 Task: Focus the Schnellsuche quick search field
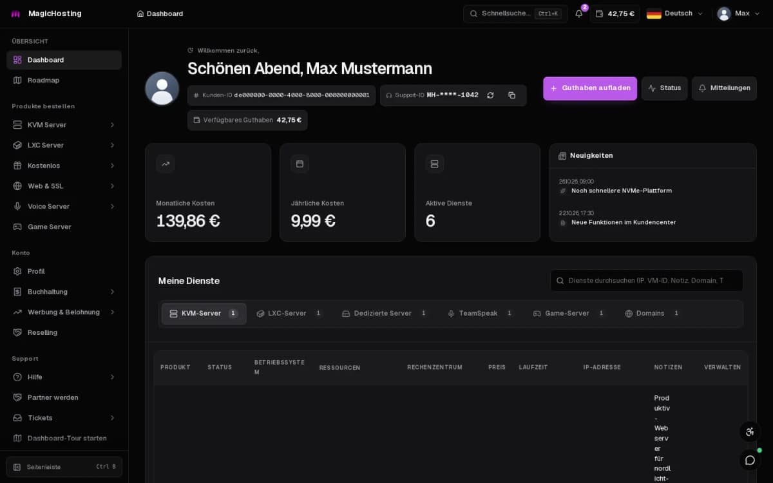pyautogui.click(x=515, y=14)
